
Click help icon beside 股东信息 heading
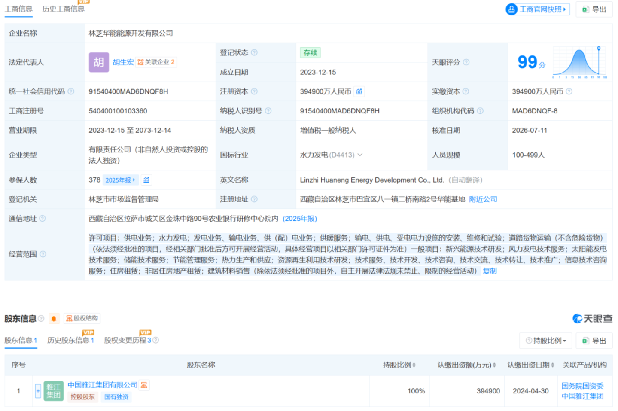tap(41, 318)
